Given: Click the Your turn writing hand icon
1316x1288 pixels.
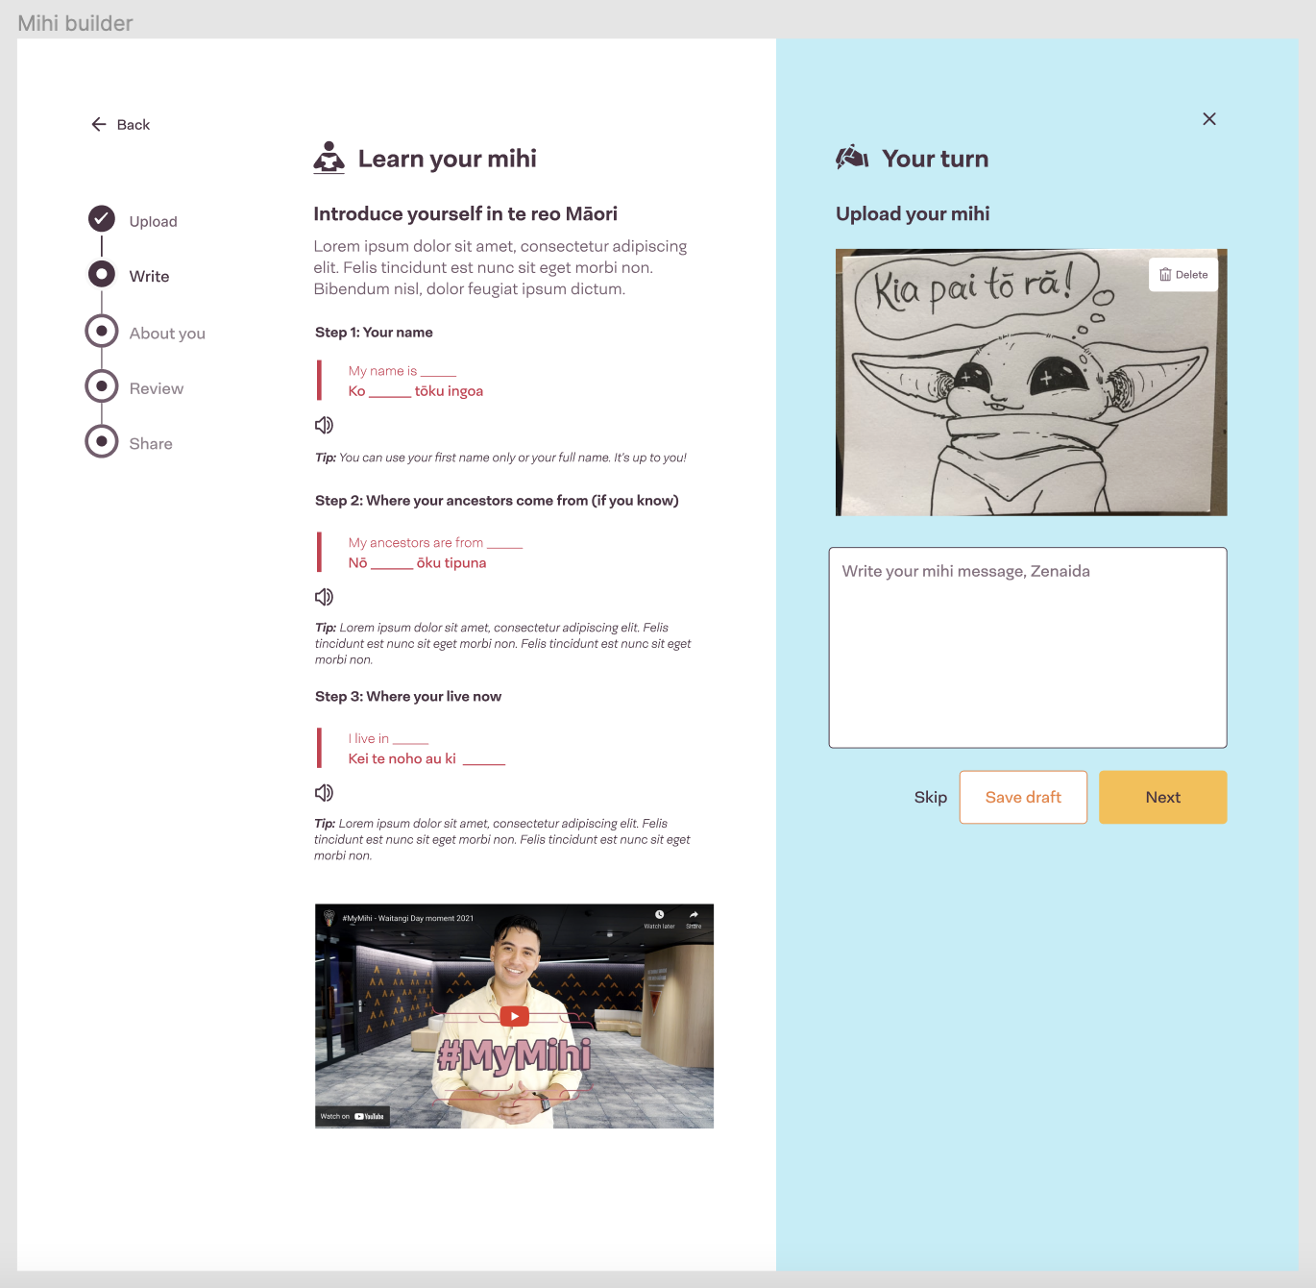Looking at the screenshot, I should point(852,158).
